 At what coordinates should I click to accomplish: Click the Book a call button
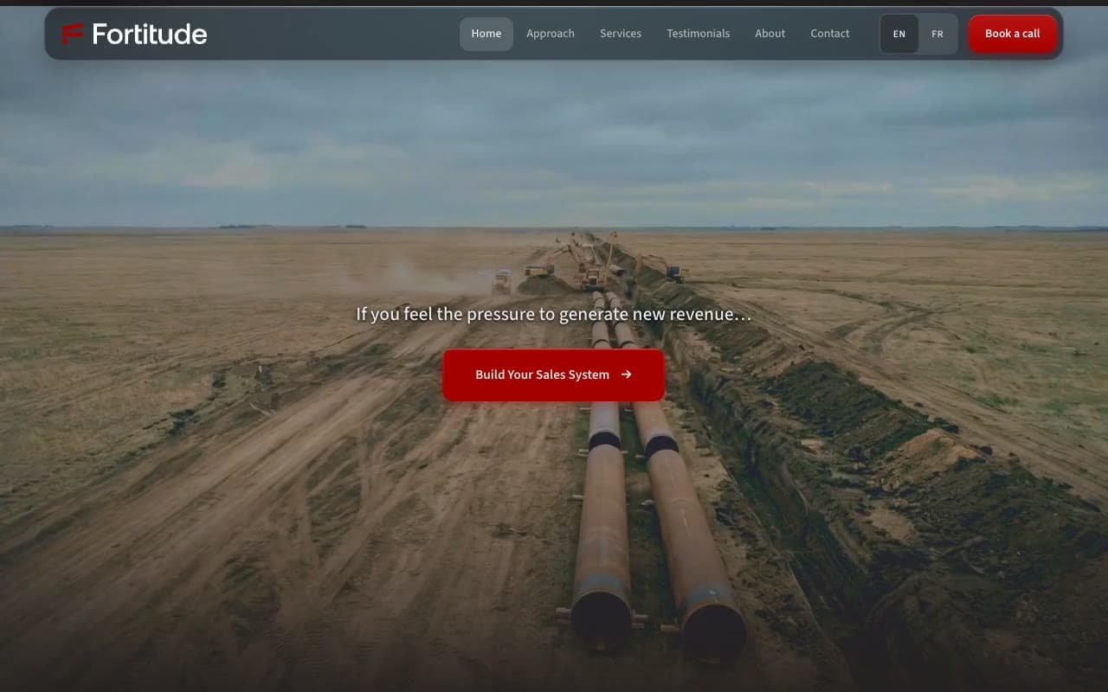click(x=1013, y=34)
